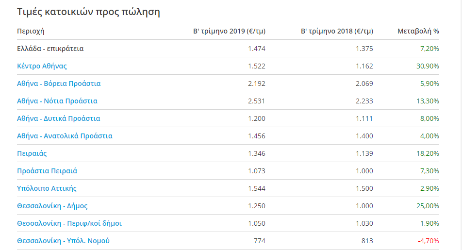This screenshot has height=250, width=462.
Task: Click the Προάστια Πειραιά link
Action: [x=47, y=171]
